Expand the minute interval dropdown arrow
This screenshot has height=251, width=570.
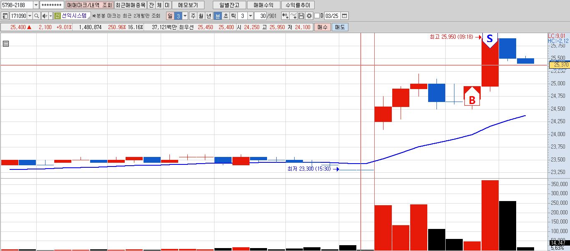click(250, 16)
